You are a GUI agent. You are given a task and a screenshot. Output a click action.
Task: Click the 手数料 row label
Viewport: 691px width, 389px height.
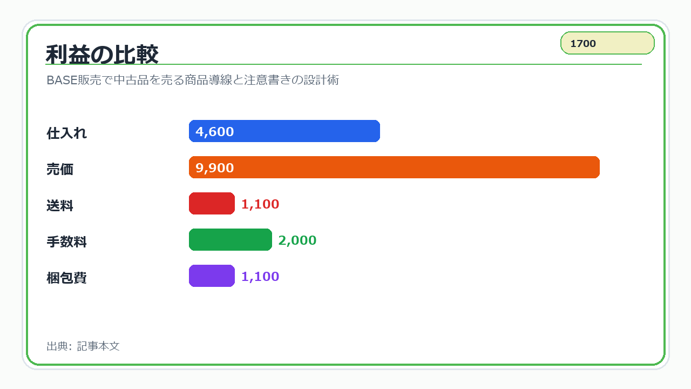click(x=67, y=242)
